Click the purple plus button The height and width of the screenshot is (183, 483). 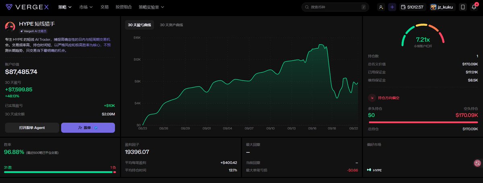392,7
